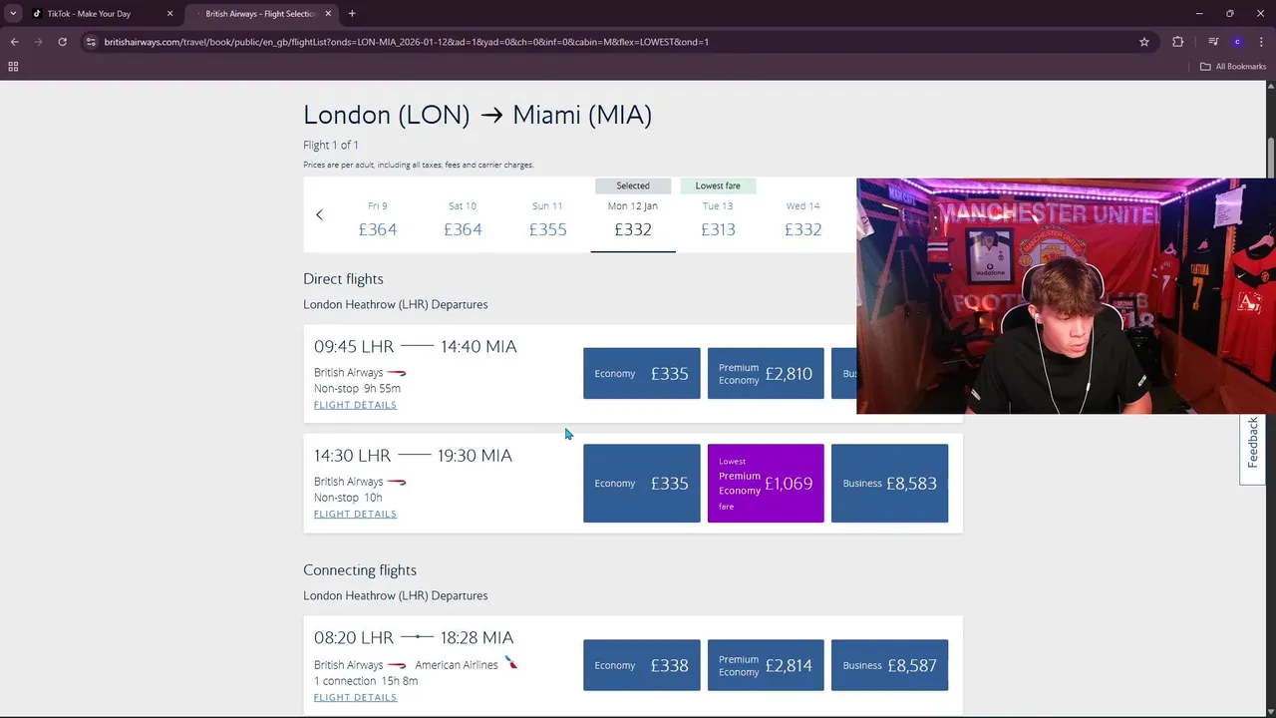
Task: Select Sat 10 fare £364
Action: coord(463,219)
